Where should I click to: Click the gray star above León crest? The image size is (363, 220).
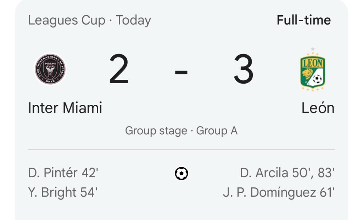(313, 49)
